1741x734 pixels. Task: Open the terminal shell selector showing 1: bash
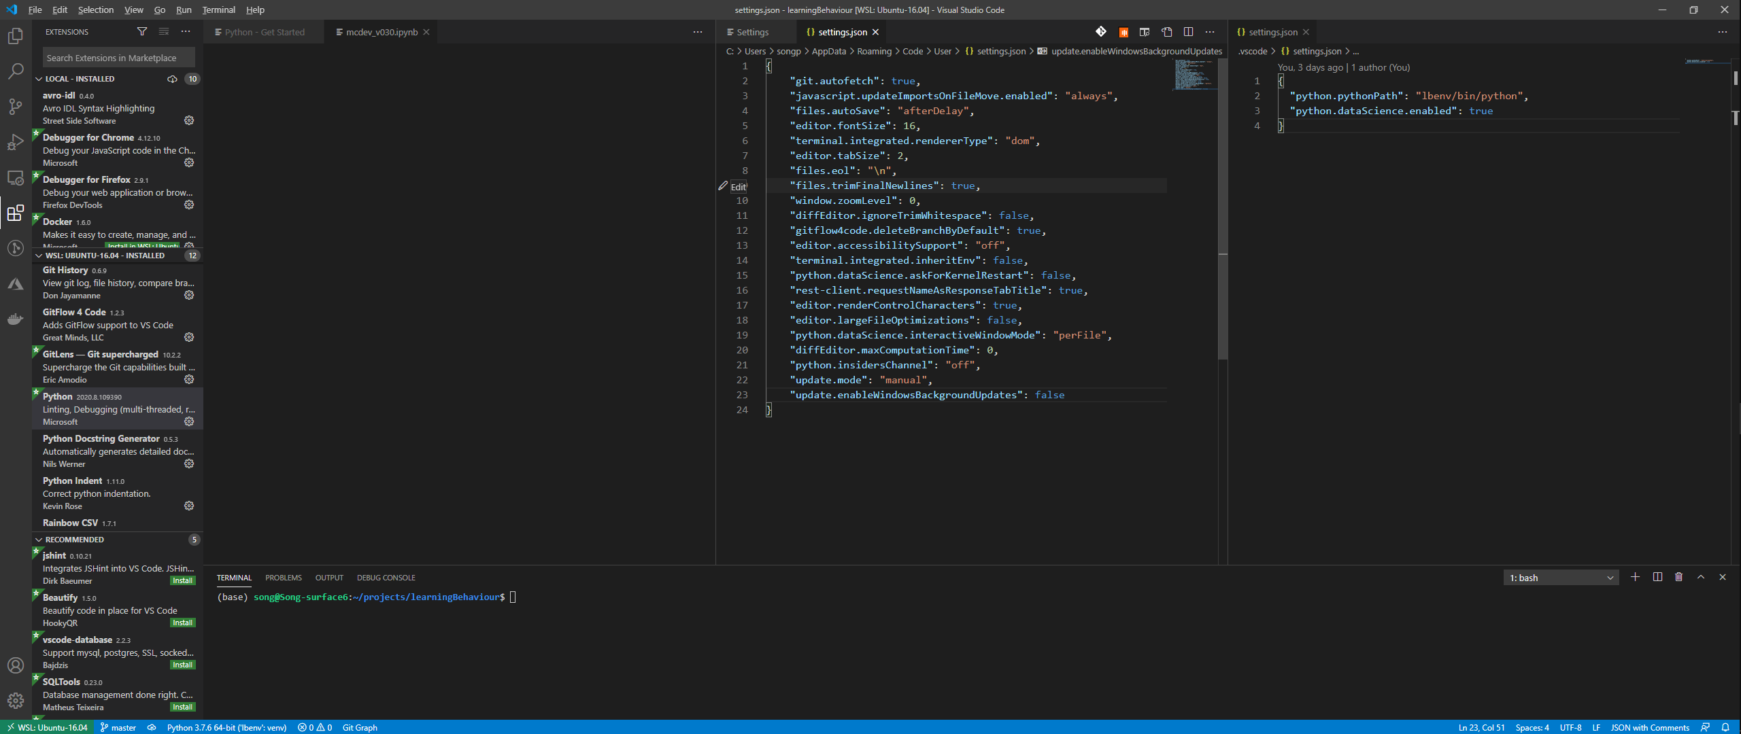point(1560,577)
